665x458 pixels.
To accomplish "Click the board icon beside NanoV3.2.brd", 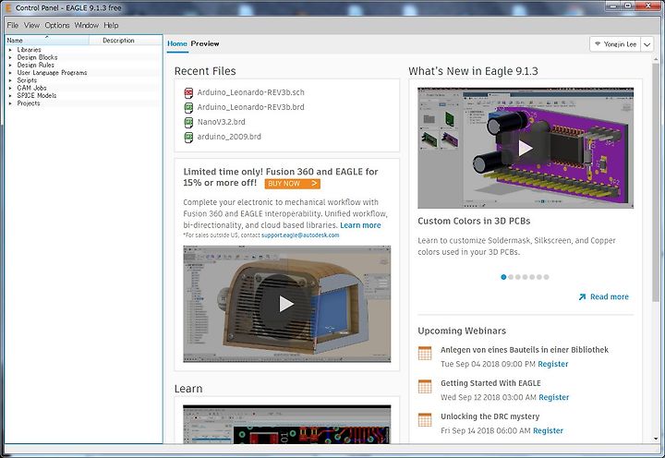I will coord(188,123).
